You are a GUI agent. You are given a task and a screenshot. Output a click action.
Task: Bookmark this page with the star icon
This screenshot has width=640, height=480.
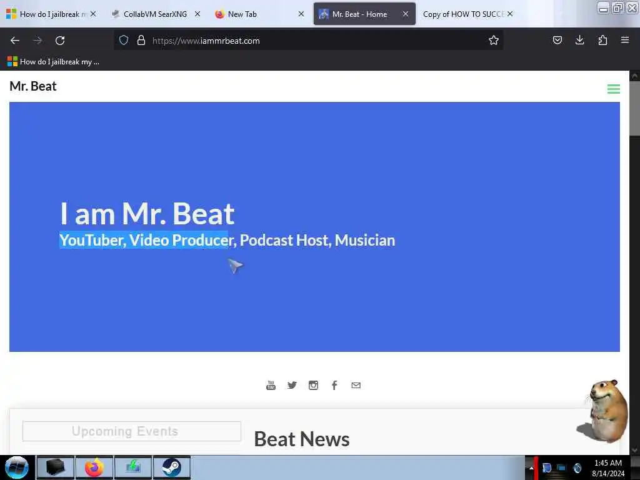point(494,40)
